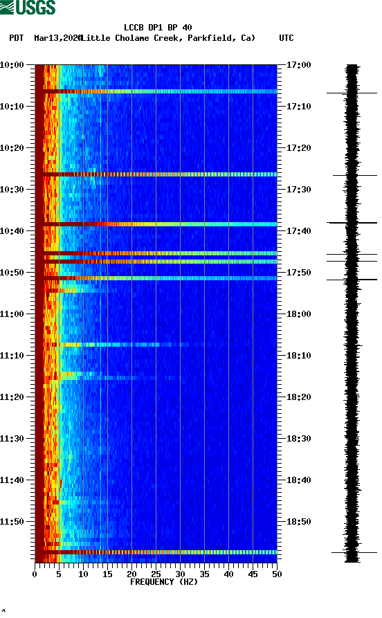Click the '17:50' UTC time label
Viewport: 382px width, 618px height.
[x=298, y=273]
